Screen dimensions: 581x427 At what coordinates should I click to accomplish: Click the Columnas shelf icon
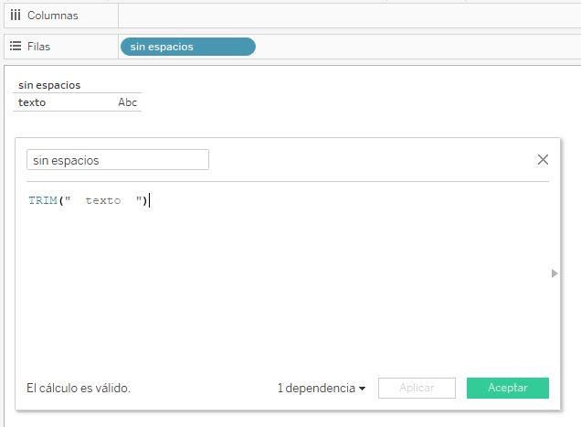click(x=16, y=16)
